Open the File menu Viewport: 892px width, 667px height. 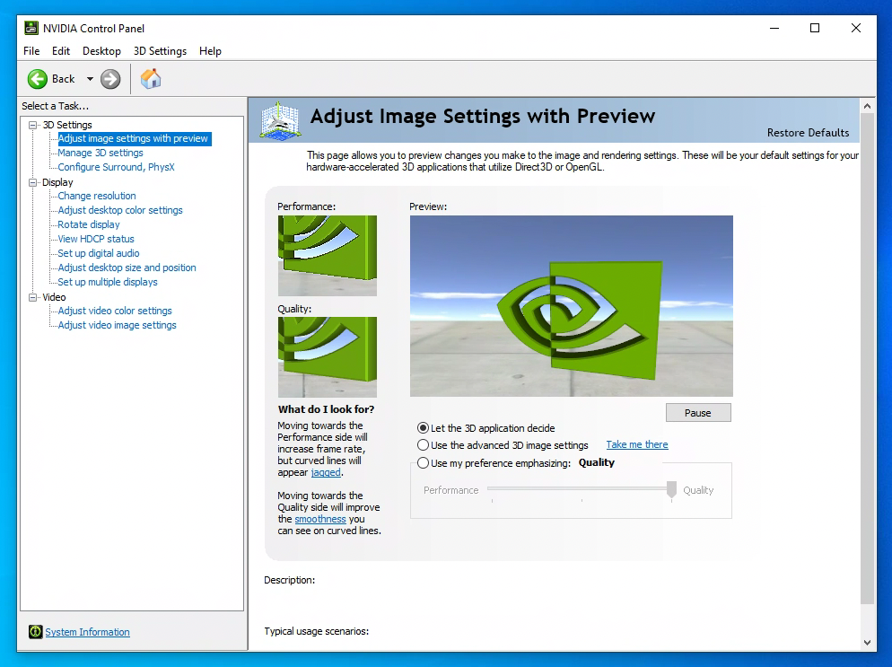(31, 50)
